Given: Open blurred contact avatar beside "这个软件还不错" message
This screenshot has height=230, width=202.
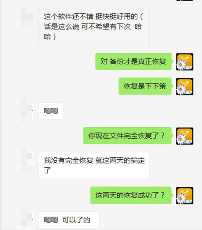Looking at the screenshot, I should pos(24,17).
